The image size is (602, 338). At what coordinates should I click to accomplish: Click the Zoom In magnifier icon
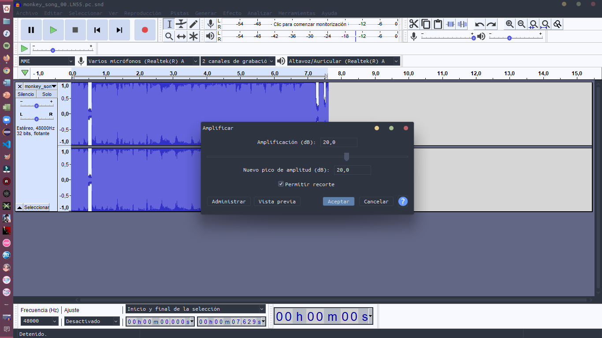(x=509, y=24)
